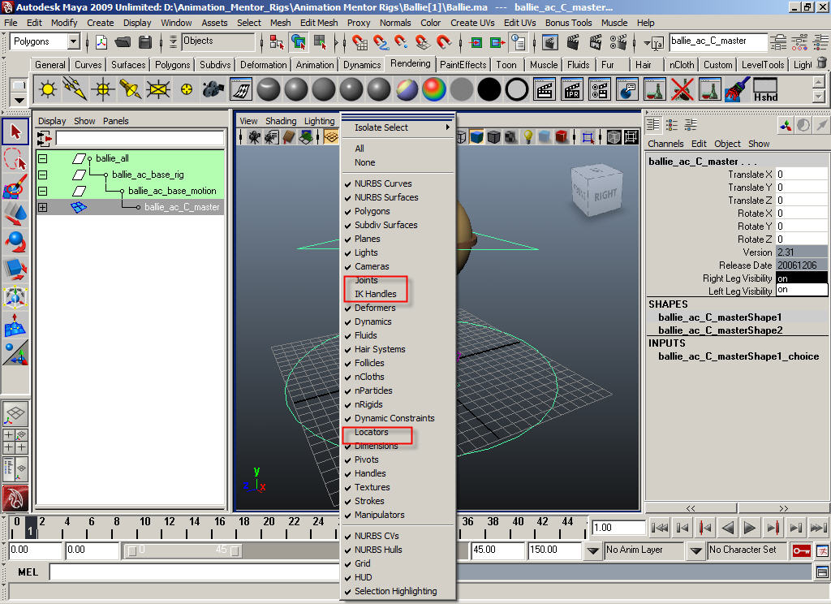Uncheck Deformers in Show menu
The image size is (831, 604).
coord(375,308)
